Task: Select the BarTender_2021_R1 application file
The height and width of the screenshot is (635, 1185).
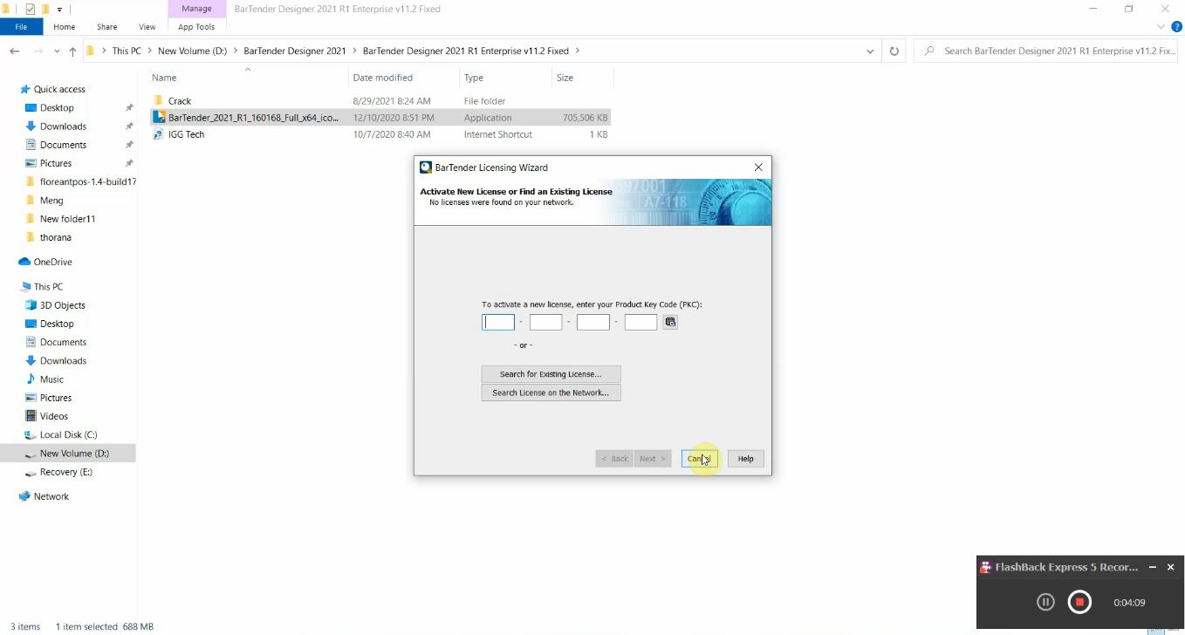Action: pos(380,118)
